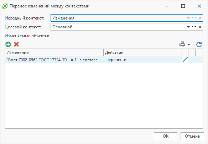This screenshot has height=144, width=208.
Task: Sort by the Изменение column header
Action: [54, 52]
